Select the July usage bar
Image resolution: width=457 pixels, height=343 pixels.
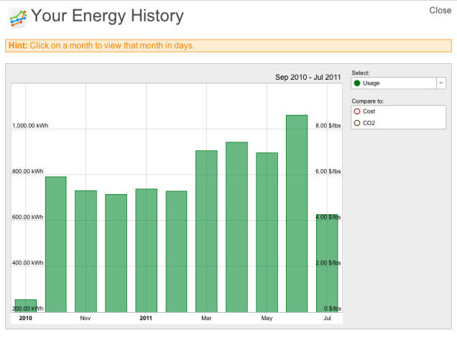[327, 263]
